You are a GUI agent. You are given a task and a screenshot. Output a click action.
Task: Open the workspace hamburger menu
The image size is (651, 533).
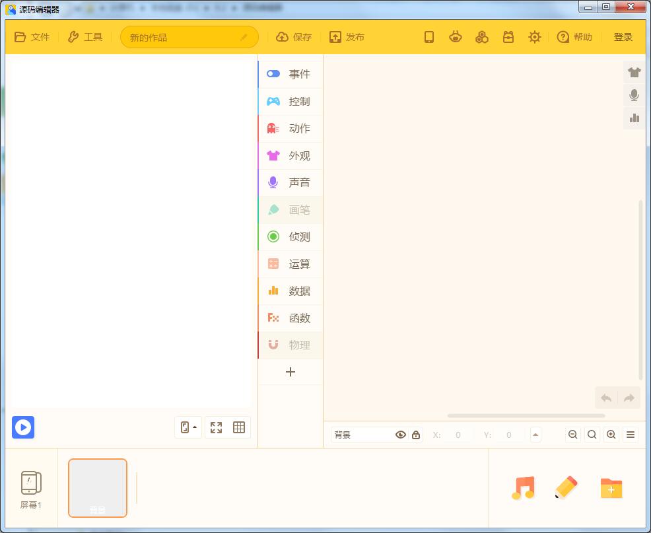pos(631,435)
